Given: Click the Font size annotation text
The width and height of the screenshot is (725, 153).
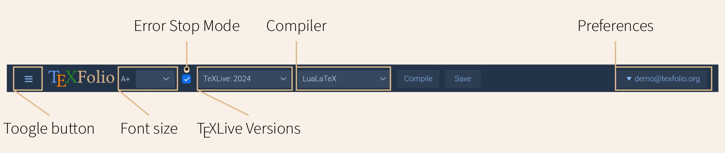Looking at the screenshot, I should click(149, 129).
